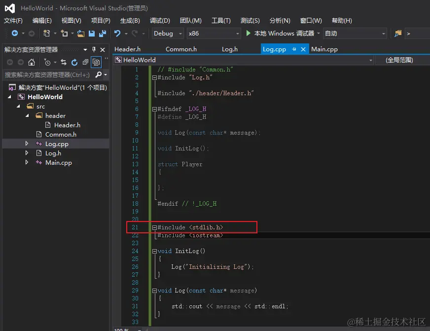The image size is (430, 331).
Task: Open the x86 platform dropdown
Action: click(x=212, y=34)
